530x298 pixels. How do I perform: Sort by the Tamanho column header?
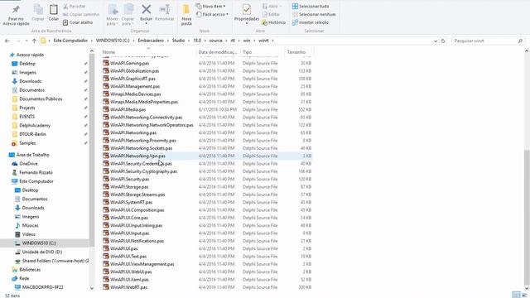click(300, 52)
